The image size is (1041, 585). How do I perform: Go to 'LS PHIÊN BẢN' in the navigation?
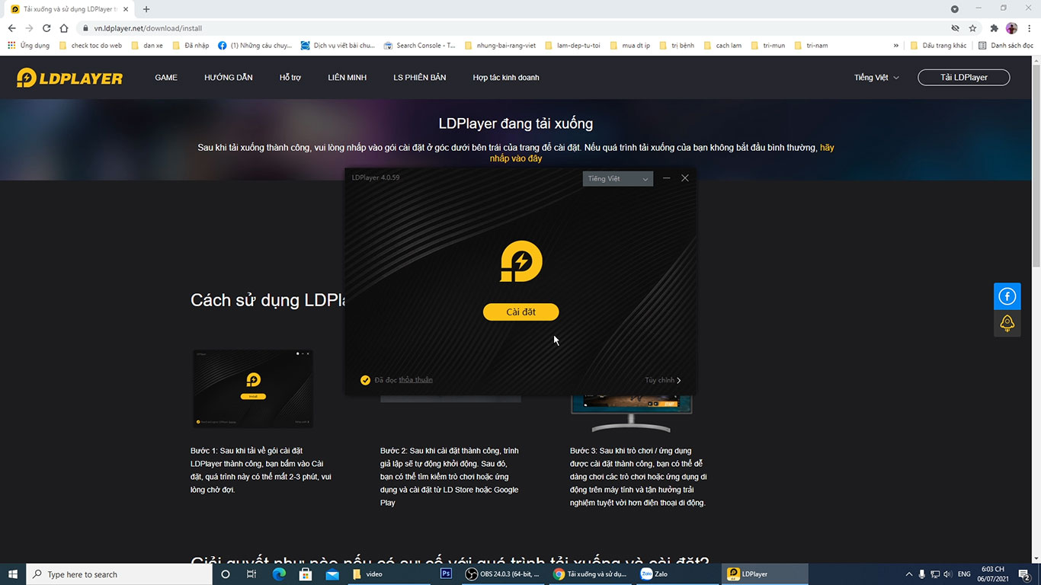[x=419, y=78]
